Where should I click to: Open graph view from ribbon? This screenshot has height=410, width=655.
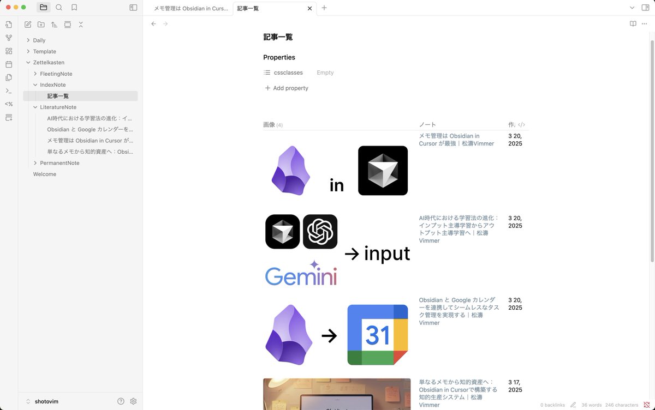point(9,38)
